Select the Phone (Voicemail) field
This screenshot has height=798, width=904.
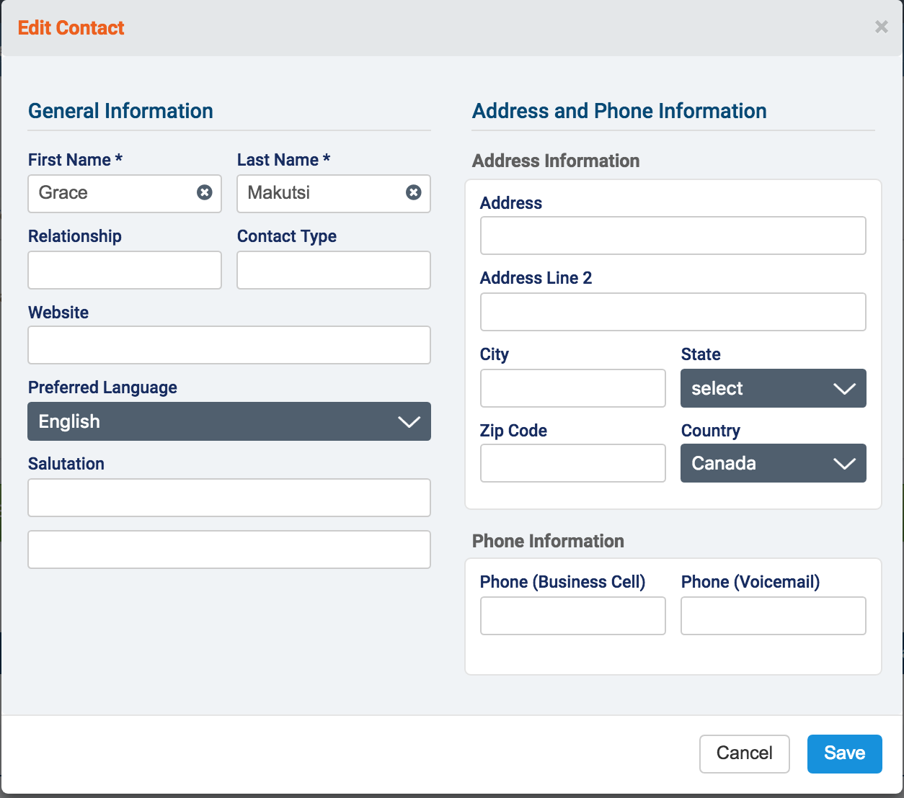tap(773, 616)
